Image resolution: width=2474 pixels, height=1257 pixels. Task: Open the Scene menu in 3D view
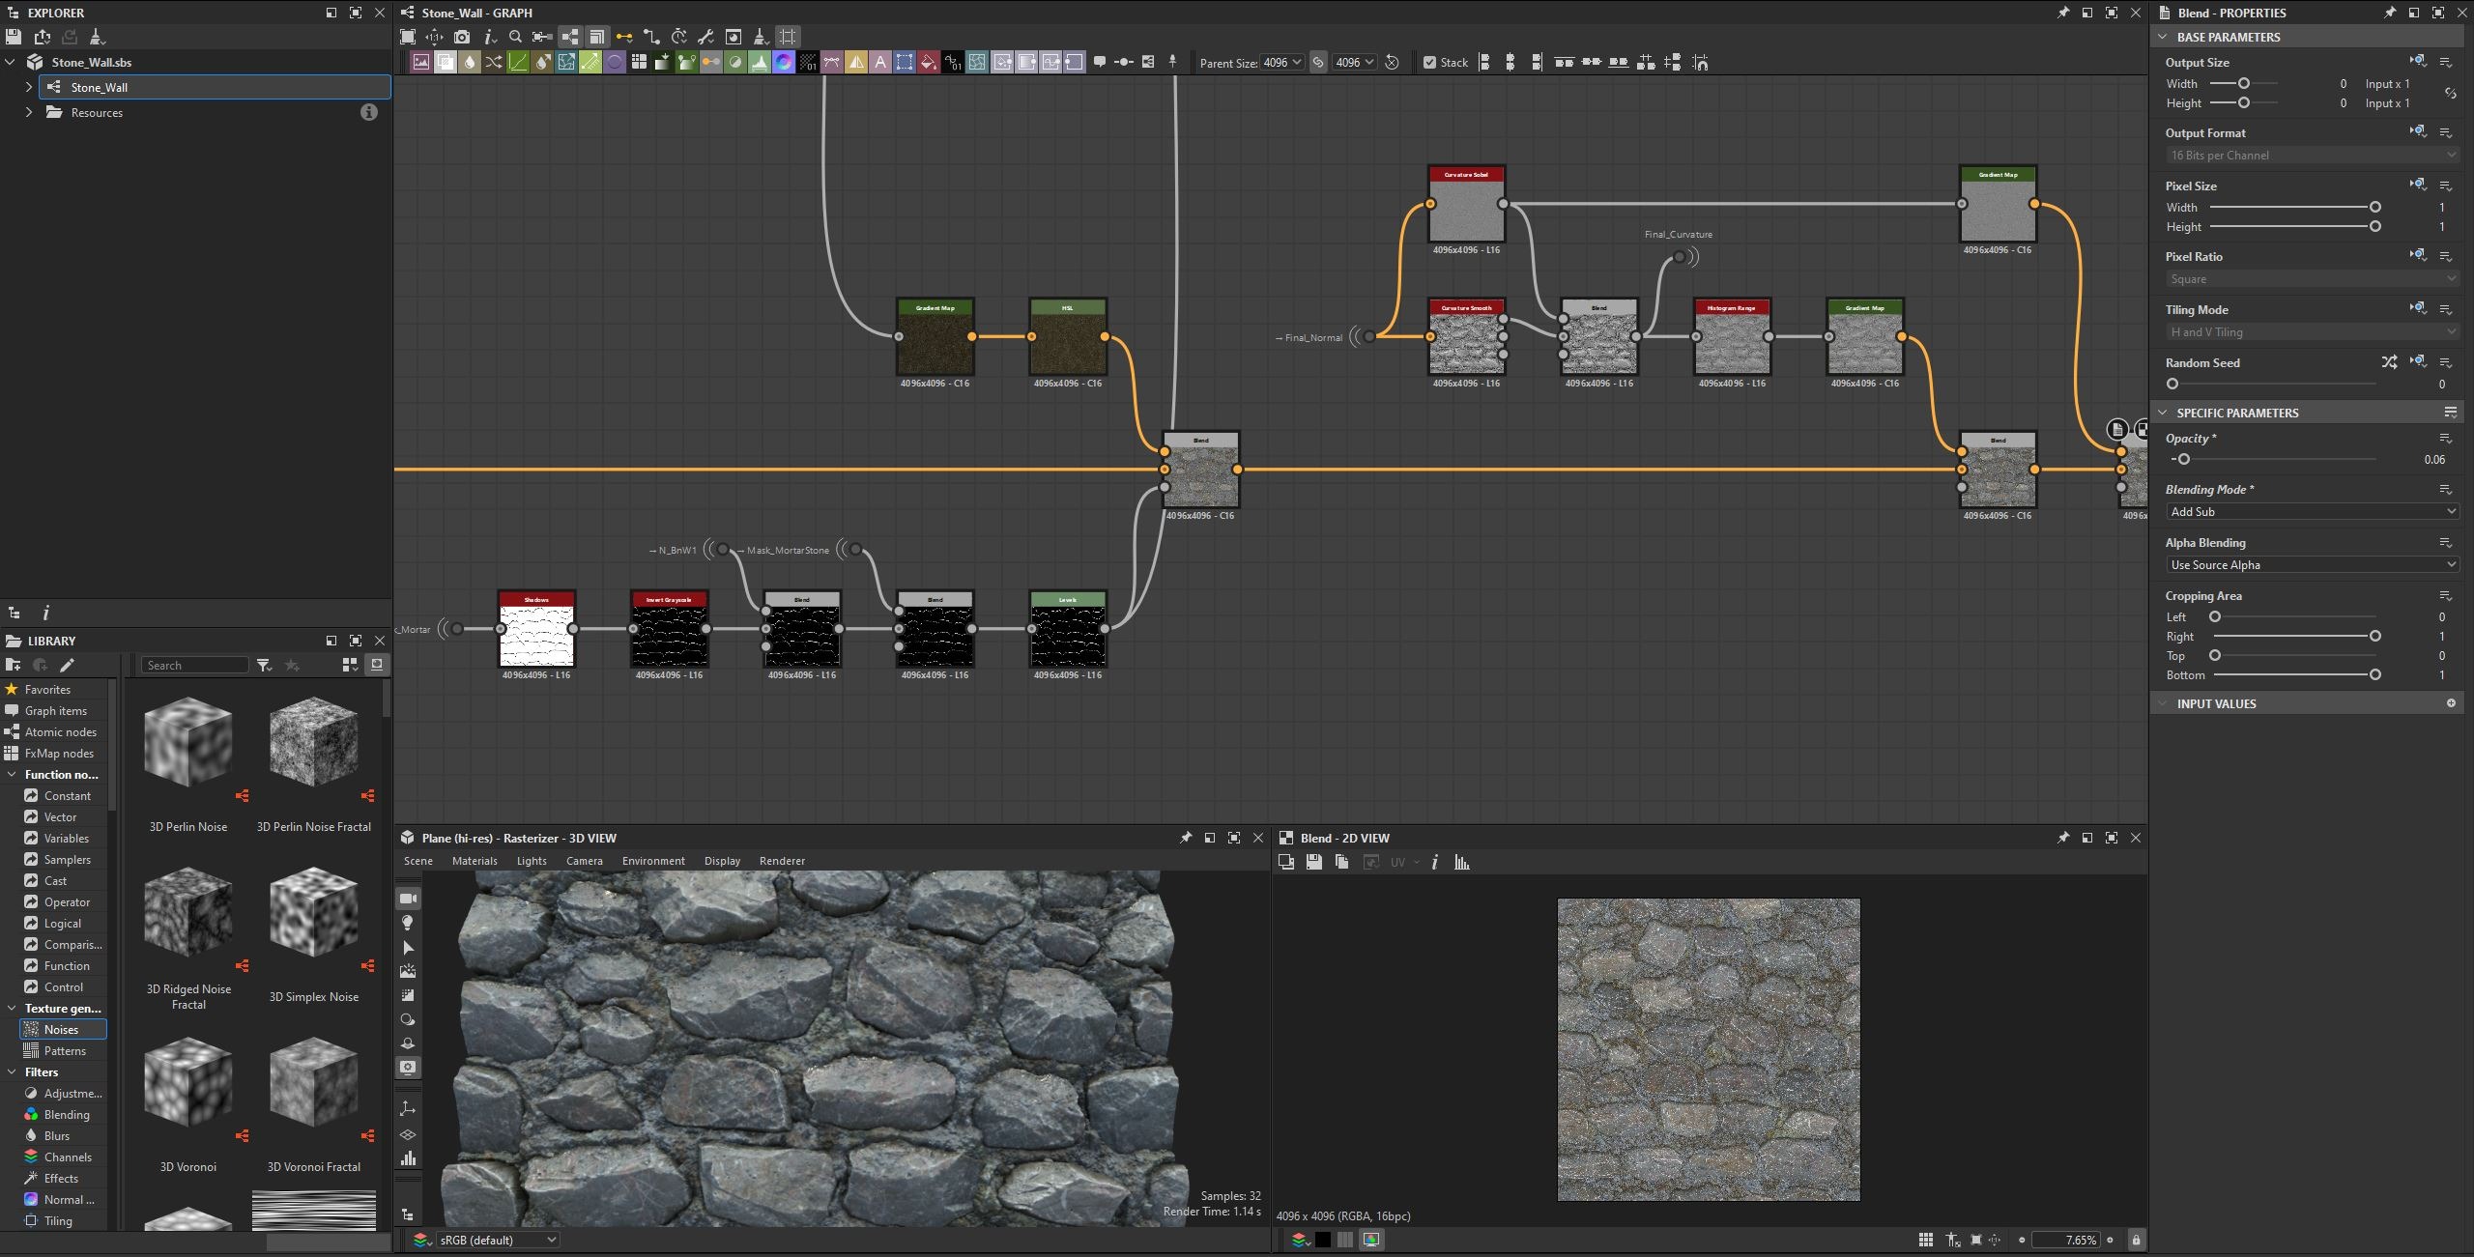(x=418, y=861)
